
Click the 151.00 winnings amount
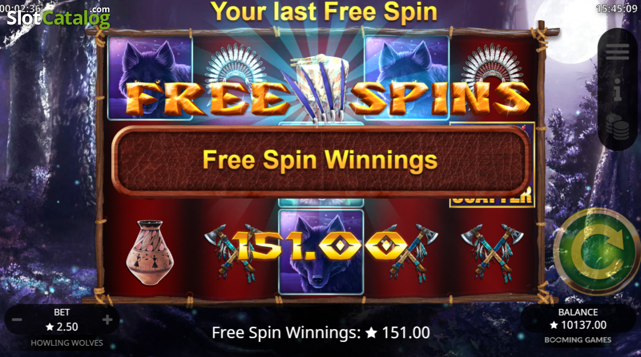tap(321, 246)
